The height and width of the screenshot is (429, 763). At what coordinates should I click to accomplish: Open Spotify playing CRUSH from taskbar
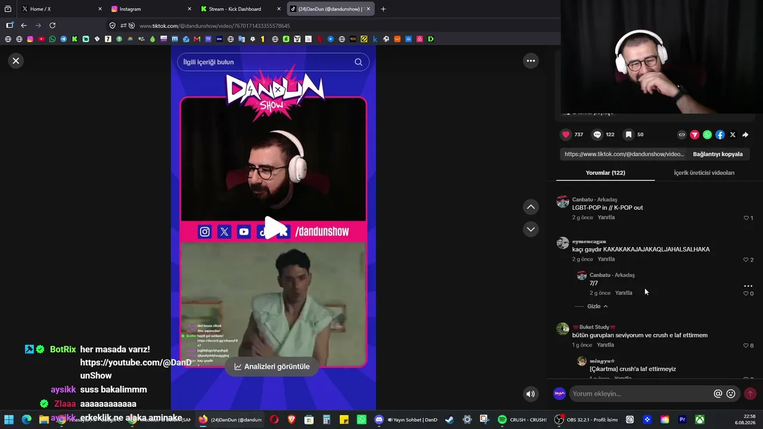click(522, 419)
